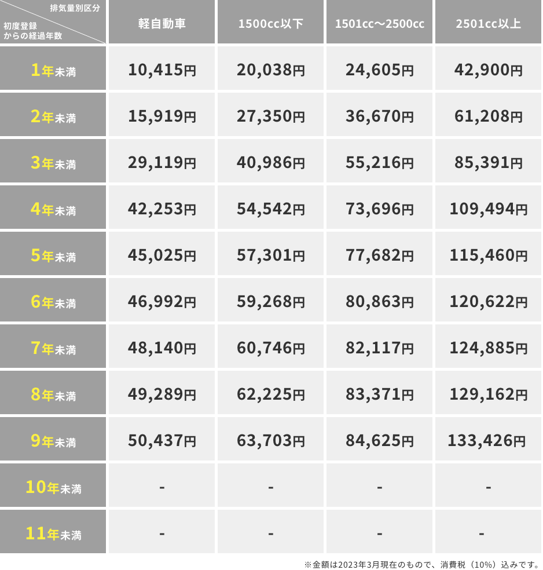Click the 5年未満 row header
The image size is (543, 570).
coord(53,256)
